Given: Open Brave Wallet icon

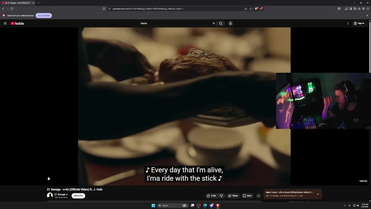Looking at the screenshot, I should point(355,9).
